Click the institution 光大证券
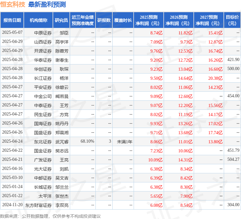This screenshot has height=219, width=241. tap(43, 169)
